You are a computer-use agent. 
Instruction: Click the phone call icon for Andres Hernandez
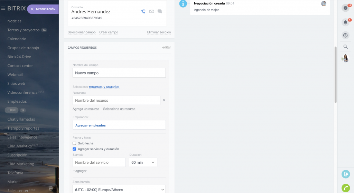tap(143, 11)
